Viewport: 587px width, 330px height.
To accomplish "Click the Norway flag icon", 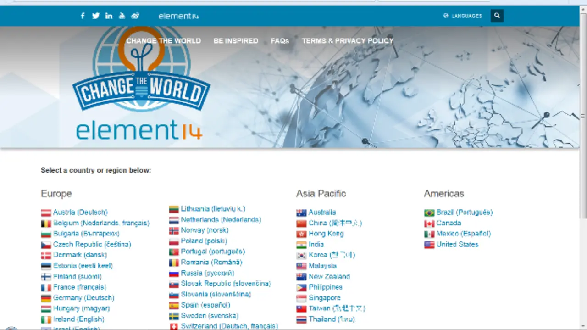I will [x=174, y=230].
